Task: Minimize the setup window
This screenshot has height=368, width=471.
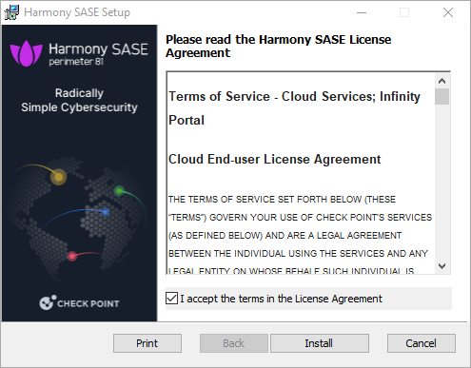Action: [362, 12]
